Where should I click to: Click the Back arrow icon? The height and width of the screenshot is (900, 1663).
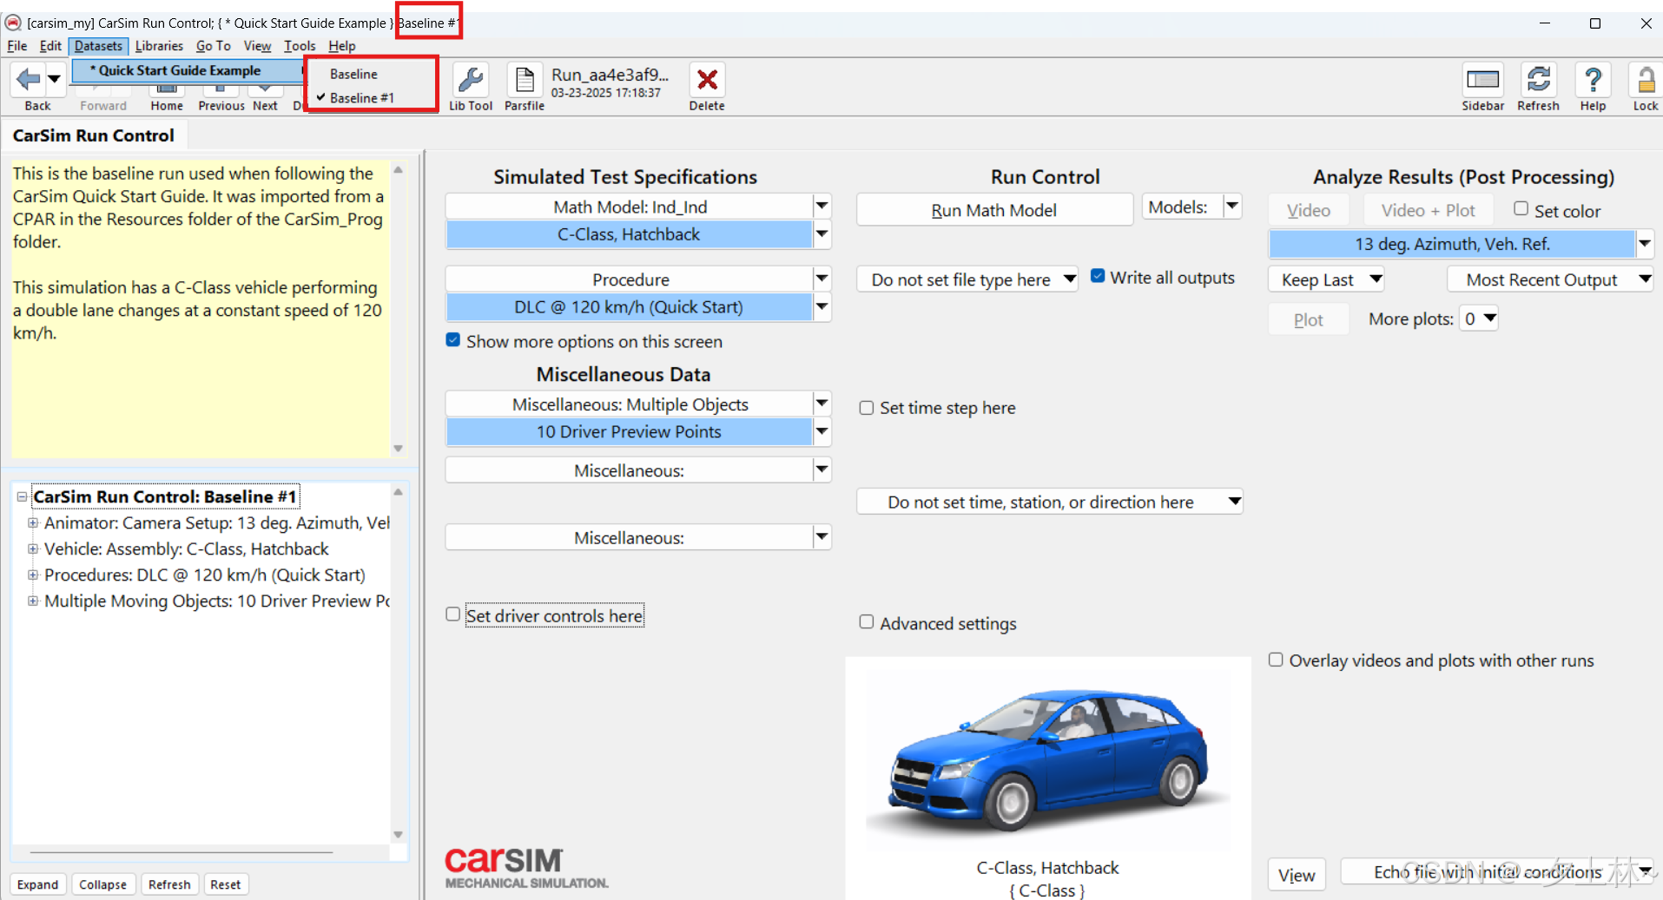[x=28, y=80]
